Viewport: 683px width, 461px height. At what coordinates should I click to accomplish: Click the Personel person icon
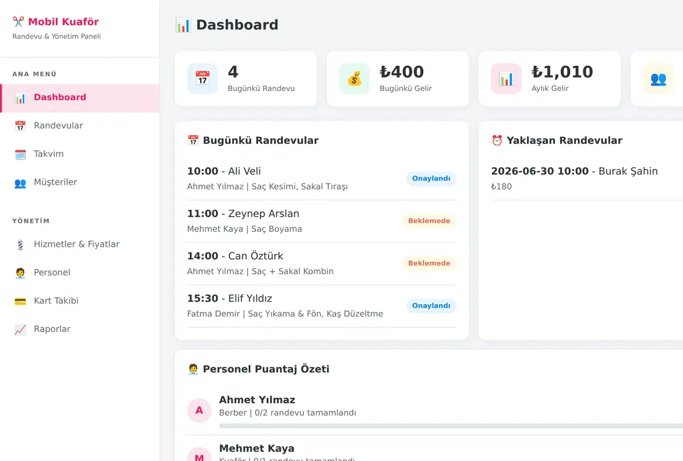click(x=20, y=273)
